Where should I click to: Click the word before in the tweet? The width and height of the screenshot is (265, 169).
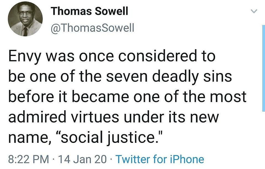(x=31, y=96)
